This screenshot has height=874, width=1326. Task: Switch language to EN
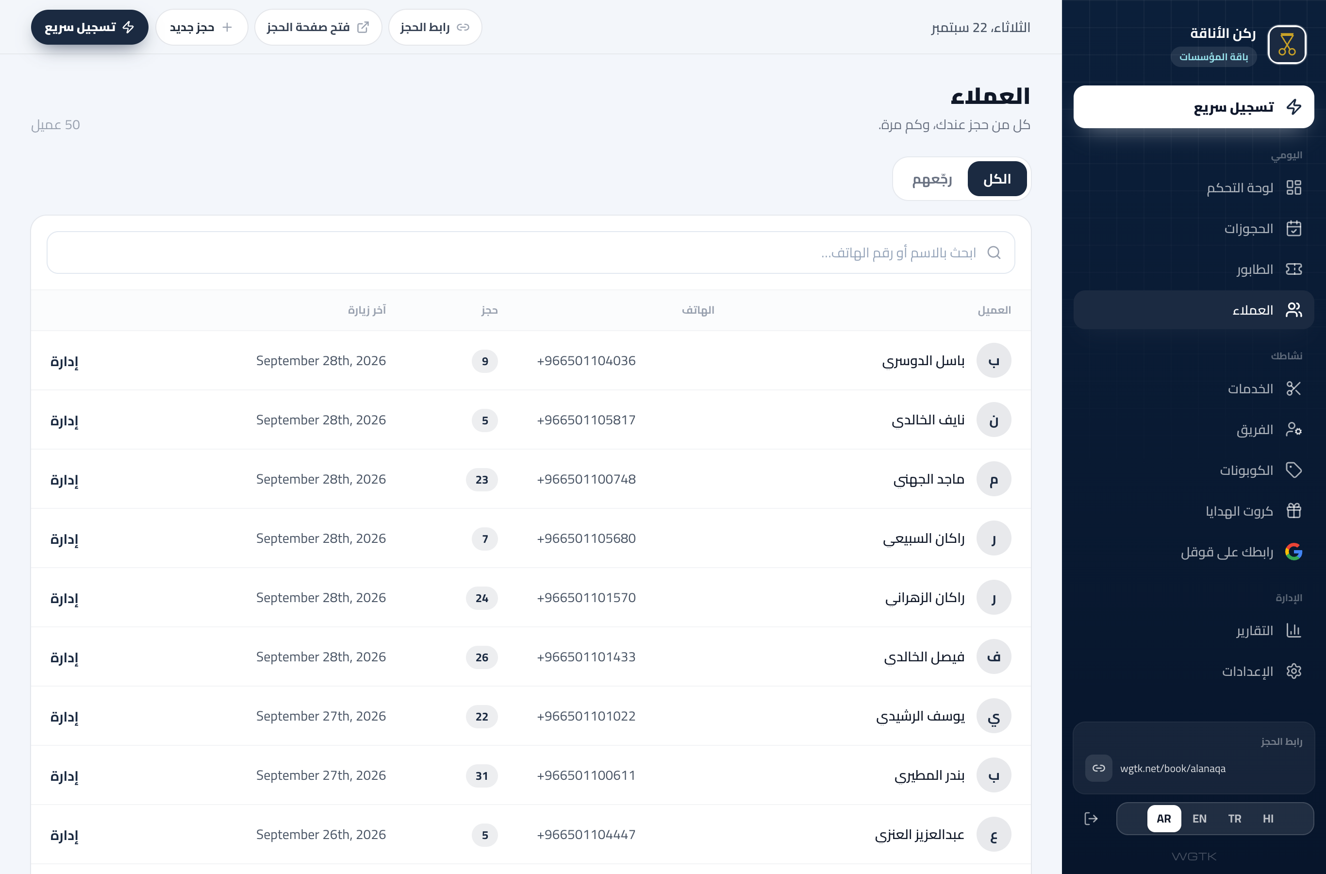click(1199, 818)
